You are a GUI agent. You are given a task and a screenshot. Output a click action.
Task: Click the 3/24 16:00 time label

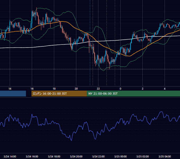(32, 156)
